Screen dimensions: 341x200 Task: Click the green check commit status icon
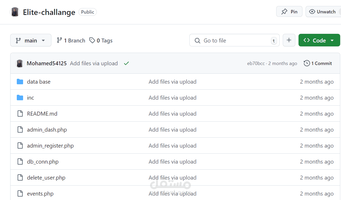126,63
